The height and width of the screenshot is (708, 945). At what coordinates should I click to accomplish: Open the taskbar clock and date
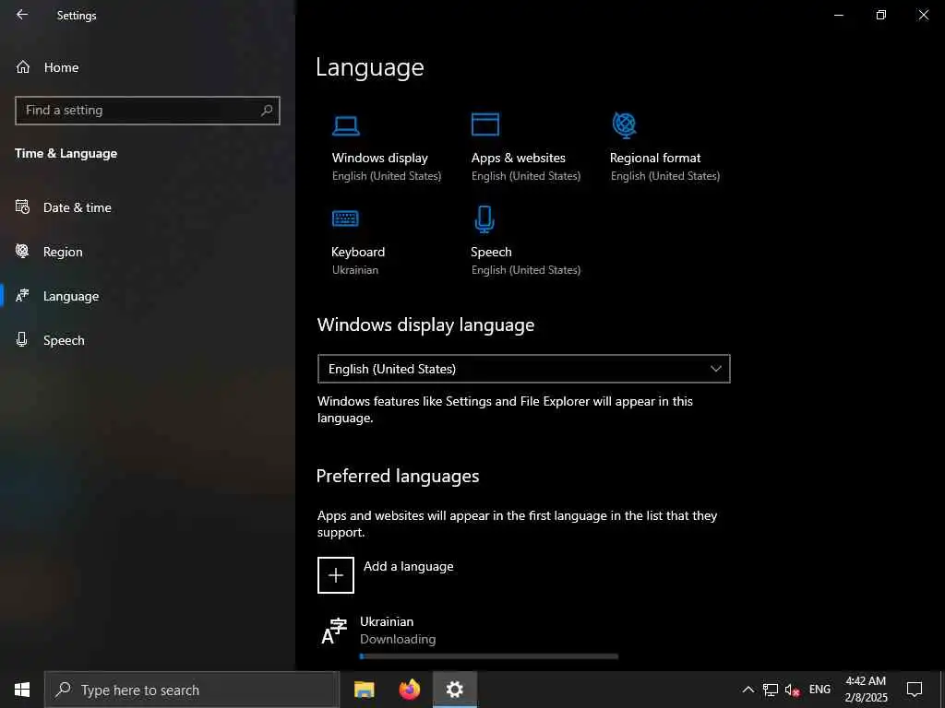coord(866,690)
